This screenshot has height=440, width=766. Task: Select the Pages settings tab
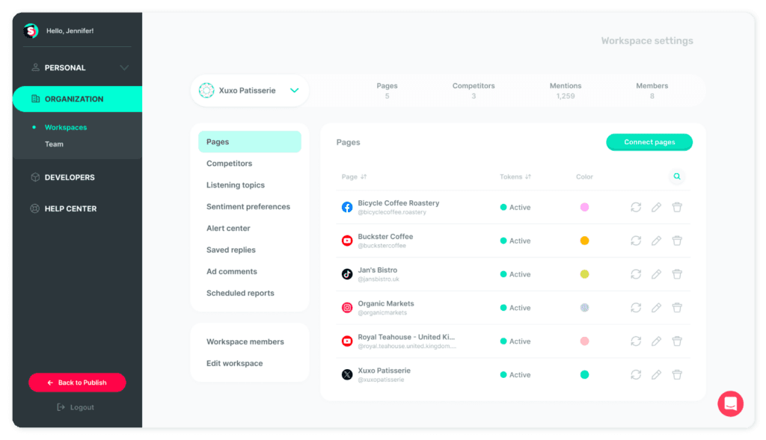(250, 142)
